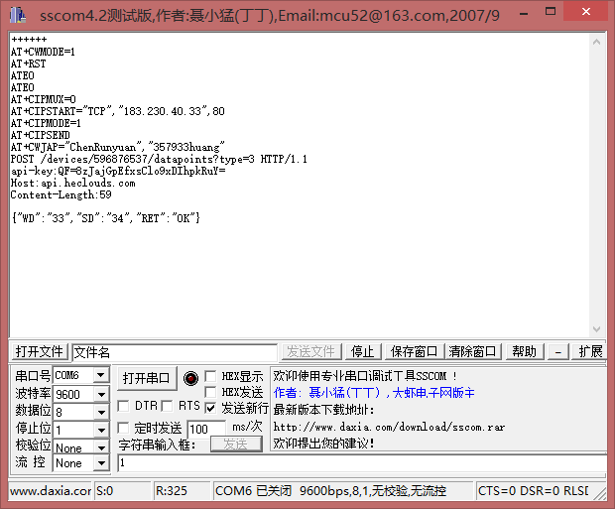The height and width of the screenshot is (509, 615).
Task: Click the scroll down arrow of receive window
Action: pos(596,328)
